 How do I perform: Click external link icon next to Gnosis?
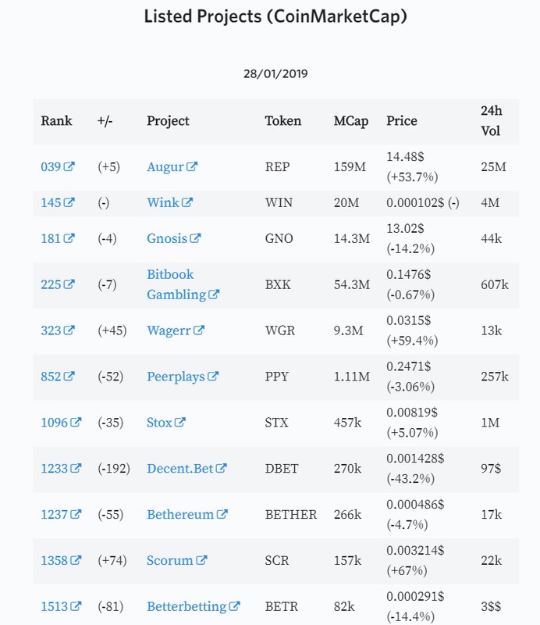point(195,238)
